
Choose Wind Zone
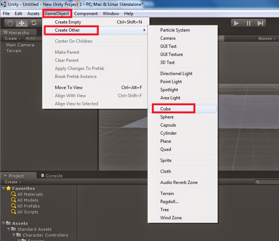182,218
